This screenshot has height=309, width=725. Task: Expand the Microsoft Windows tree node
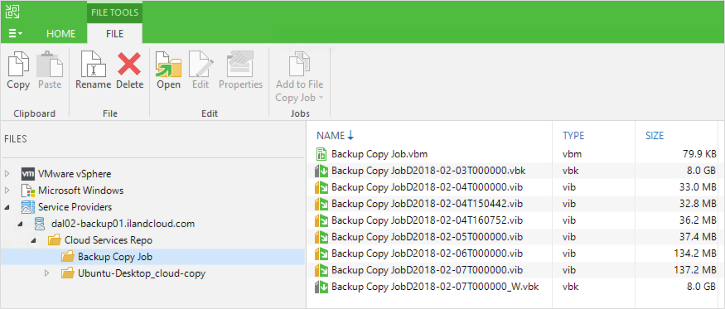click(x=7, y=190)
